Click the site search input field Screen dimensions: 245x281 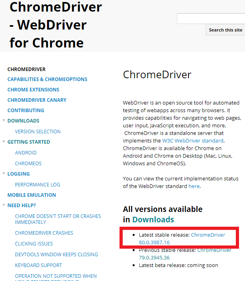coord(211,18)
